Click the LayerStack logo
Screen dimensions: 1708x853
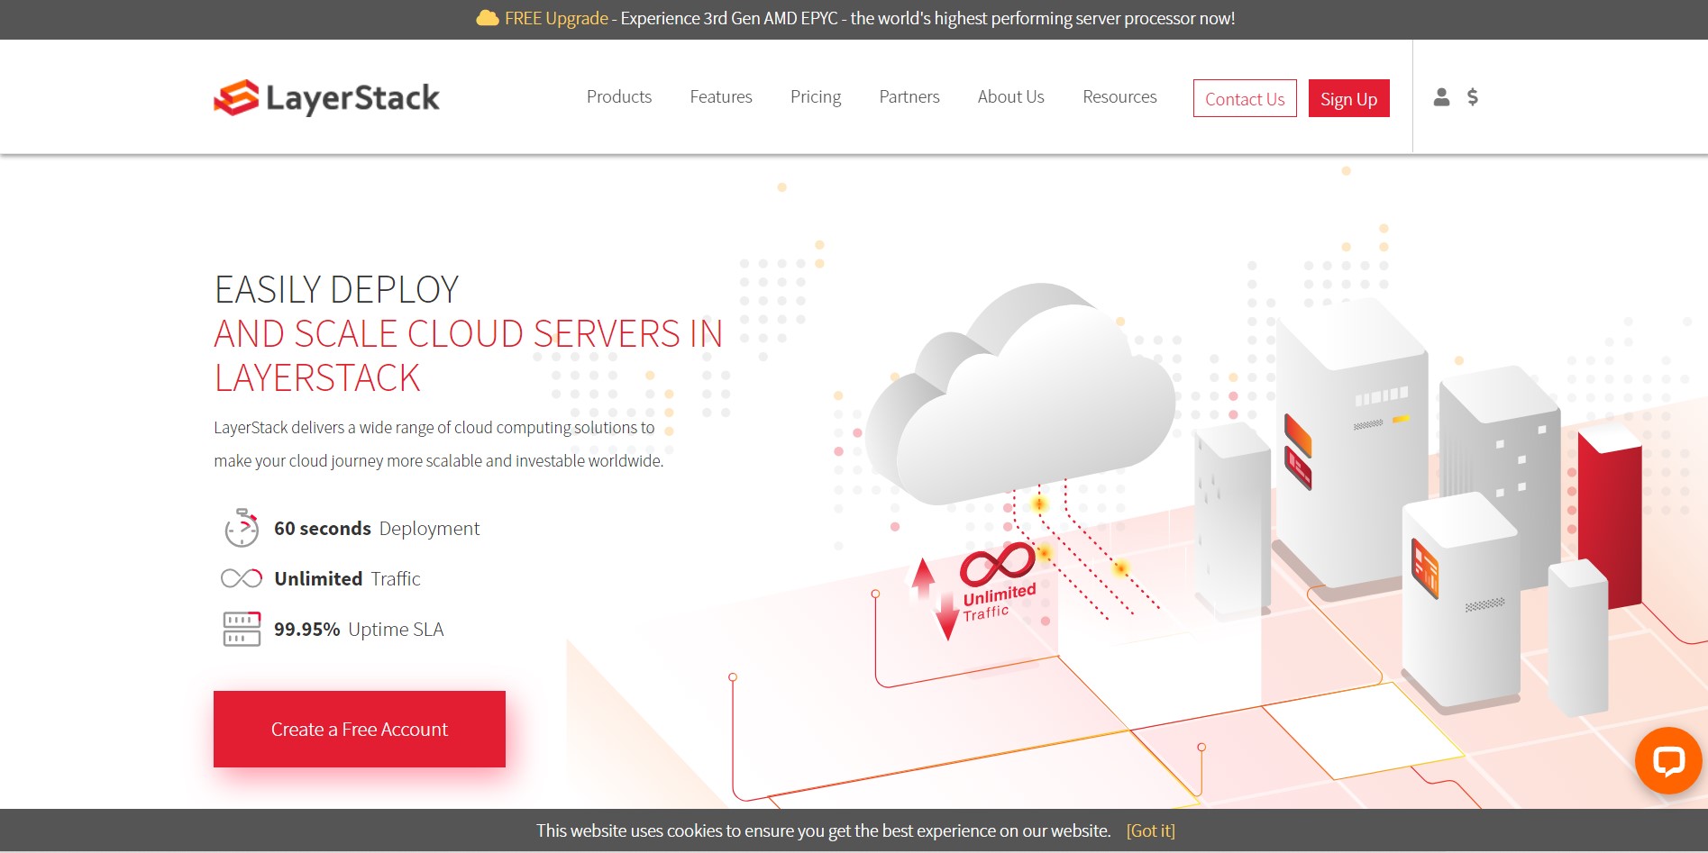326,98
